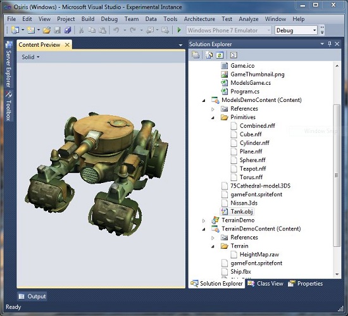The width and height of the screenshot is (348, 316).
Task: Click the Open File folder icon
Action: (47, 30)
